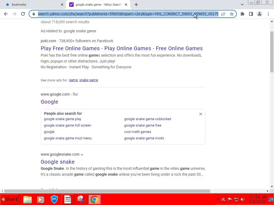Open the Start menu

click(x=9, y=199)
